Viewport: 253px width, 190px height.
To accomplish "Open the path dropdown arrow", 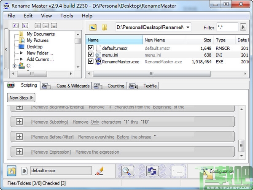I will click(188, 27).
